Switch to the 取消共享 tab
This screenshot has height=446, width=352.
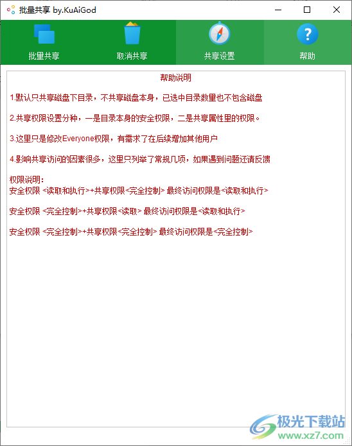[132, 42]
